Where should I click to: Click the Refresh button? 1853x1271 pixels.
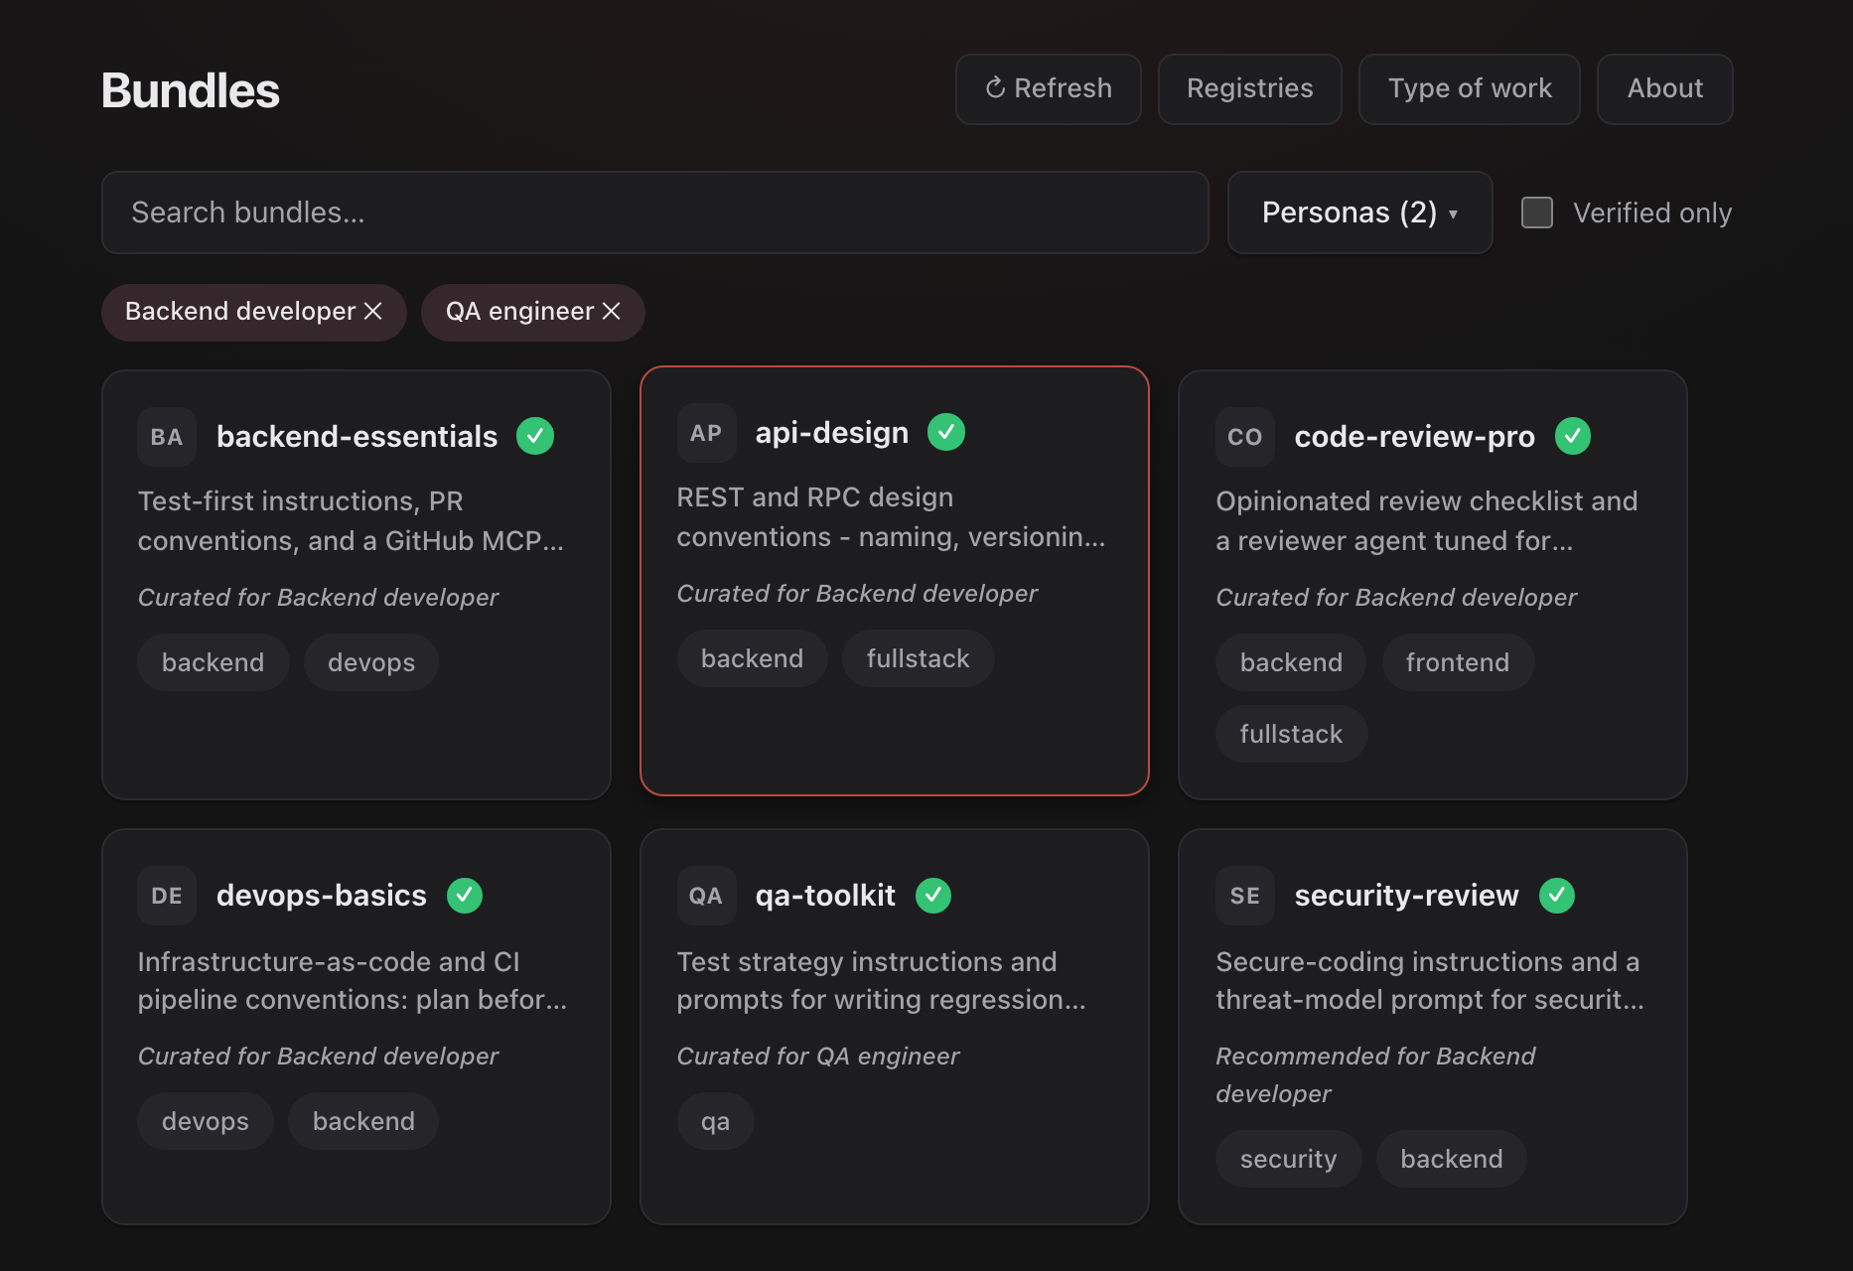click(1048, 88)
